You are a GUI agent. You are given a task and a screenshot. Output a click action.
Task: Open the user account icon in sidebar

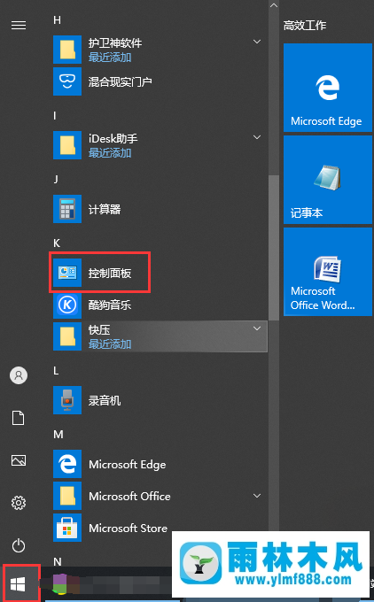(19, 375)
